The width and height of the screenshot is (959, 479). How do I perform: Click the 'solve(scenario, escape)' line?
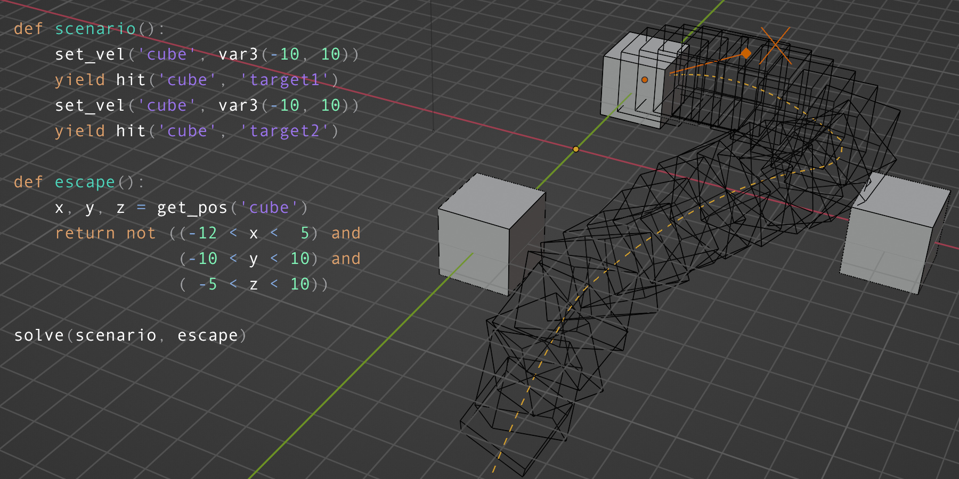(x=131, y=335)
